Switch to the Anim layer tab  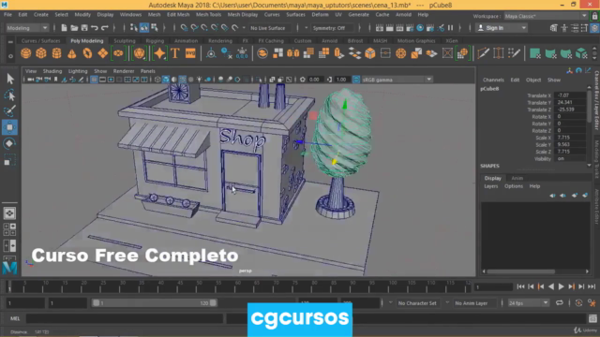point(517,178)
